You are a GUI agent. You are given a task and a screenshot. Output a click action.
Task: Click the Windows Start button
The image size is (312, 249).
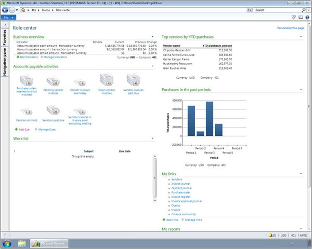[7, 244]
